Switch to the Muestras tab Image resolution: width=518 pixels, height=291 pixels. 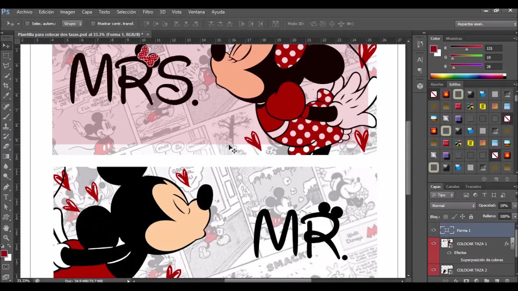pos(454,38)
